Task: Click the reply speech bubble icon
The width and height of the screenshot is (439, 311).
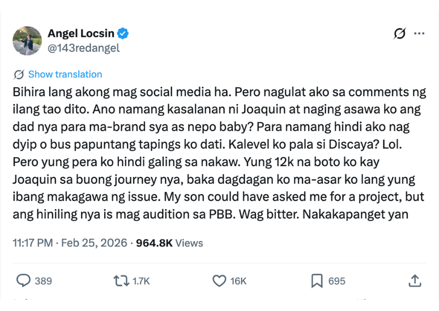Action: 23,280
